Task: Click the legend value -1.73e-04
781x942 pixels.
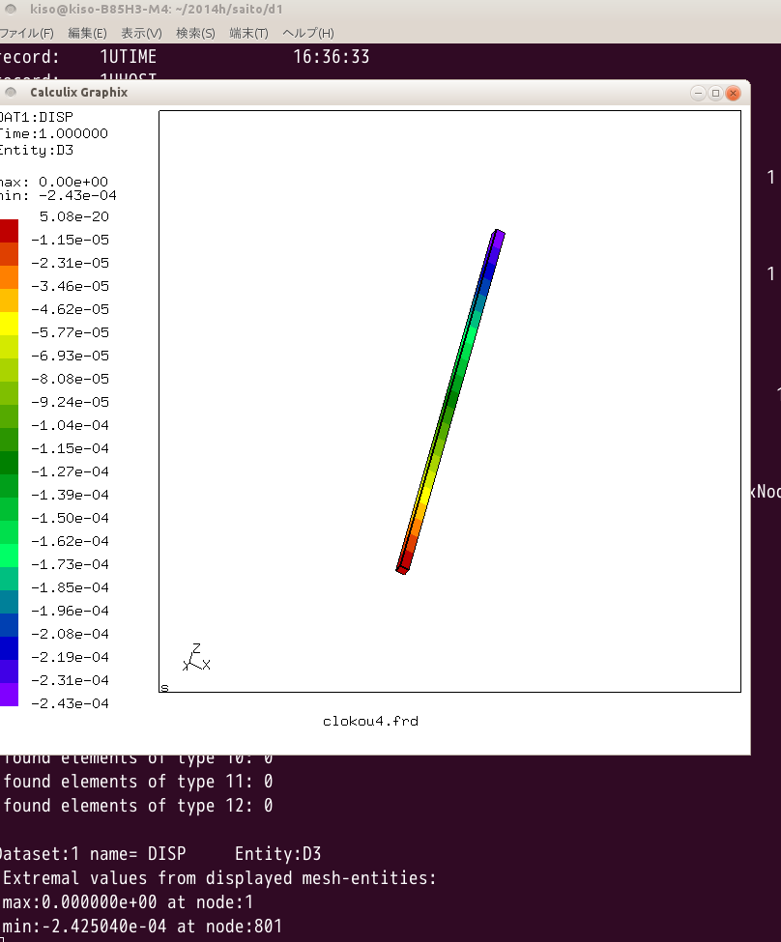Action: (x=71, y=565)
